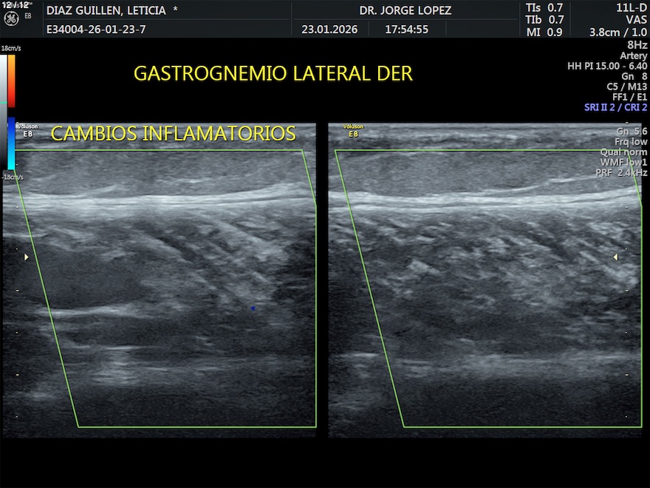The height and width of the screenshot is (488, 650).
Task: Click the grayscale bar beside color scale
Action: click(x=4, y=112)
